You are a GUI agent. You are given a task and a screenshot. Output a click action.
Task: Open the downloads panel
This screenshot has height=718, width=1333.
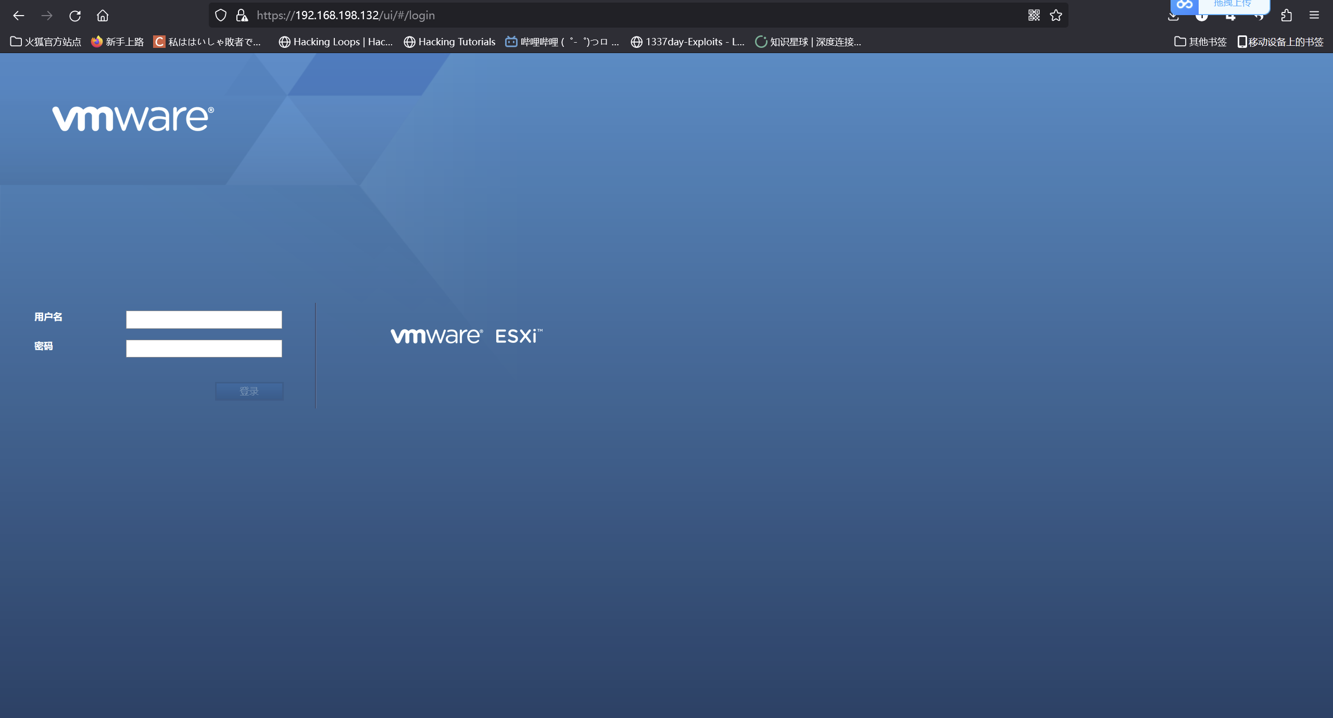(1174, 17)
